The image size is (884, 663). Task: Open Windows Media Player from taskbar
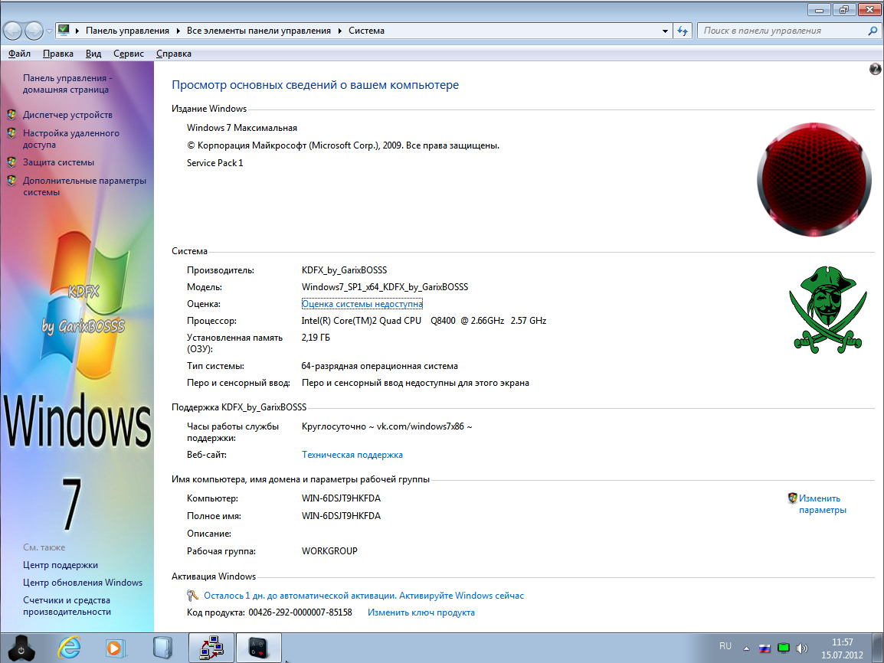[x=114, y=648]
